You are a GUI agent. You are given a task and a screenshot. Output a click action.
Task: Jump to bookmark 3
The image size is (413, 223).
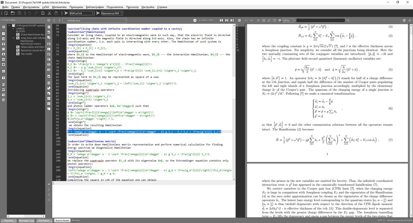pyautogui.click(x=232, y=20)
